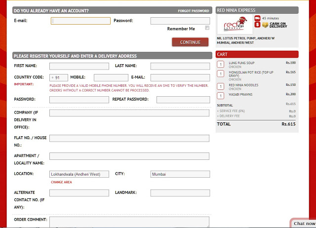The width and height of the screenshot is (316, 228).
Task: Open the Chat now widget
Action: click(303, 223)
